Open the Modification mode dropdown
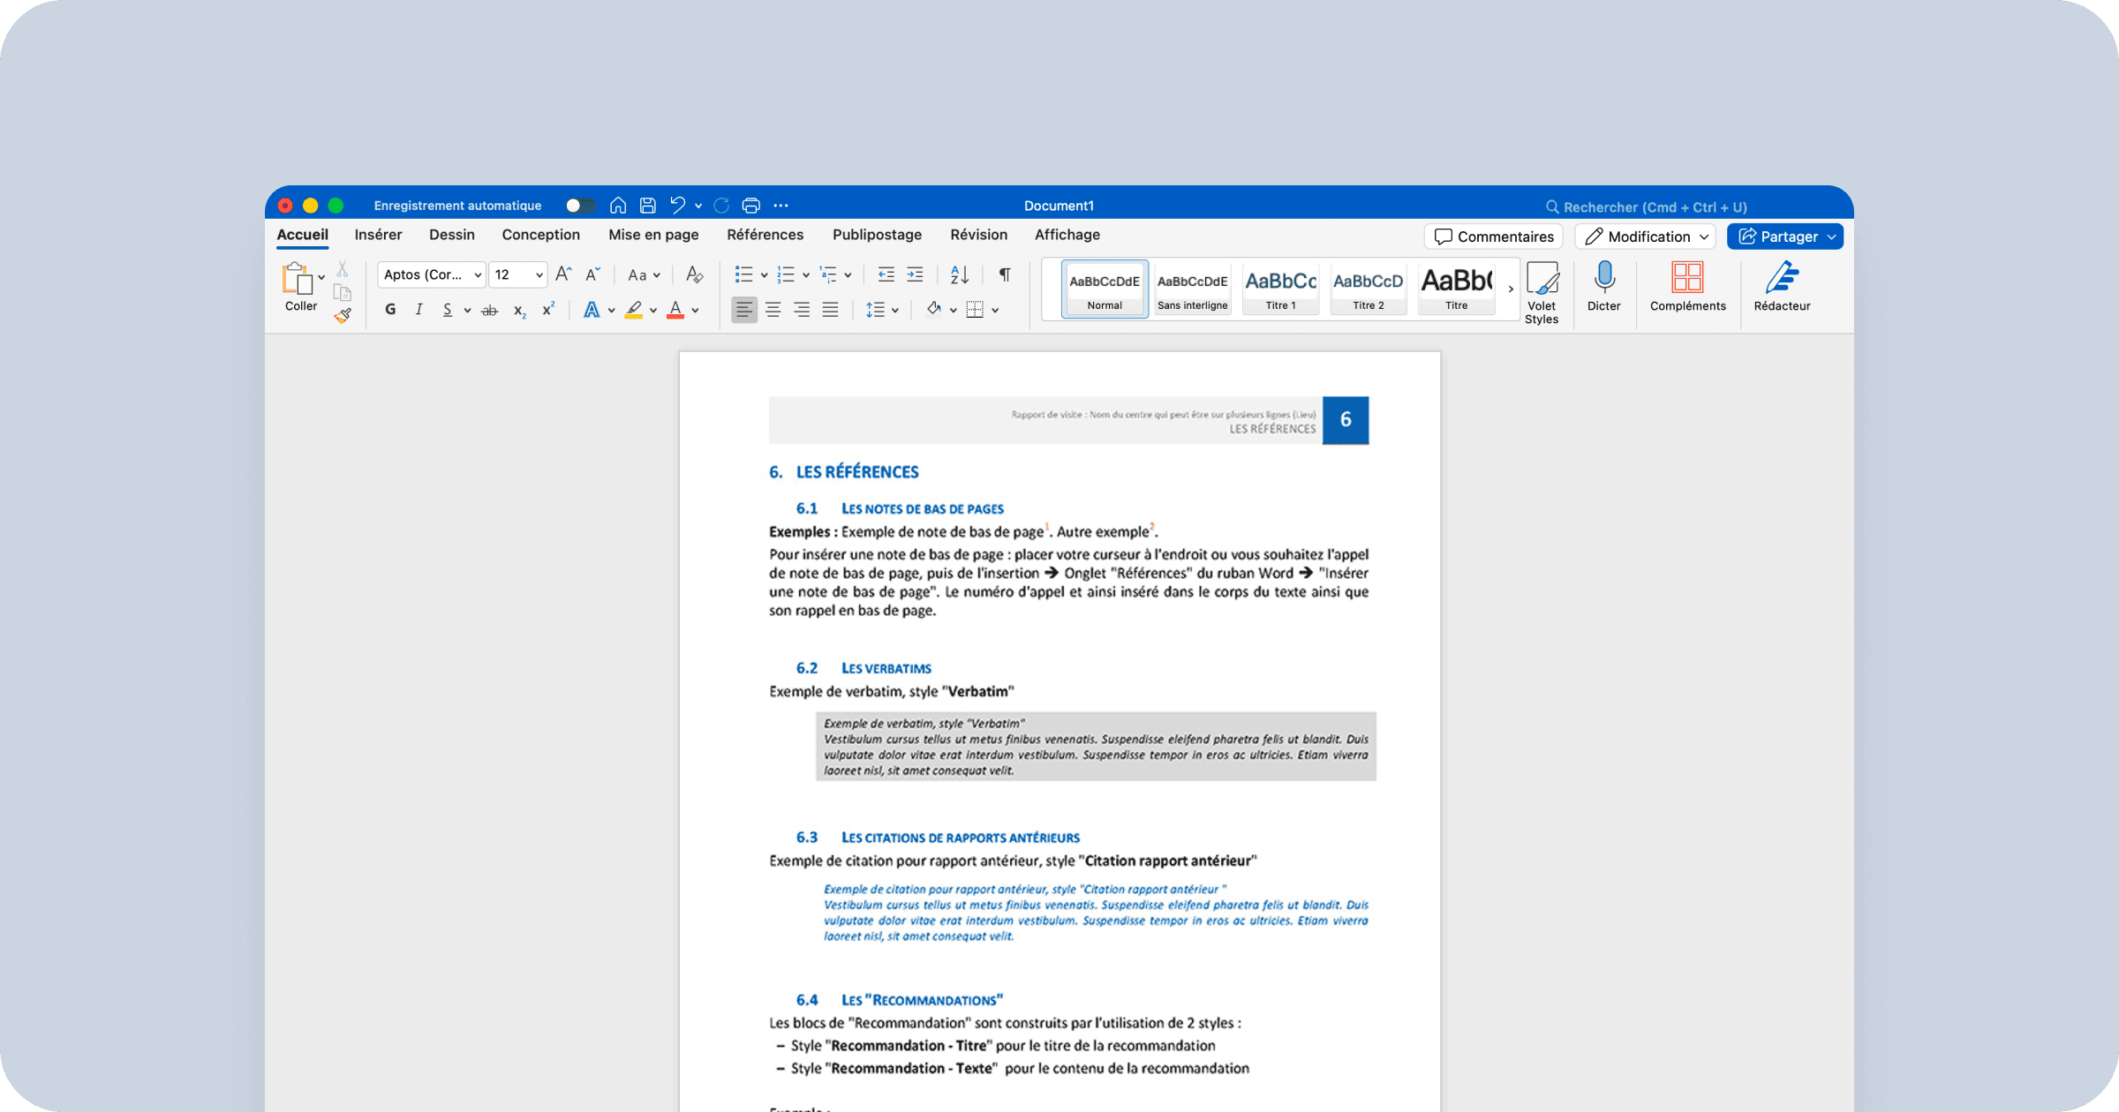The image size is (2119, 1112). click(1645, 237)
